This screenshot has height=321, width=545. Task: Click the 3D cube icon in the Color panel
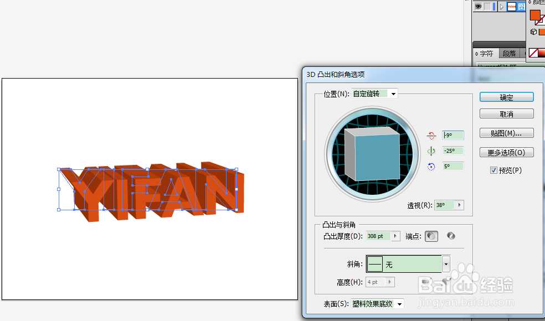coord(533,32)
